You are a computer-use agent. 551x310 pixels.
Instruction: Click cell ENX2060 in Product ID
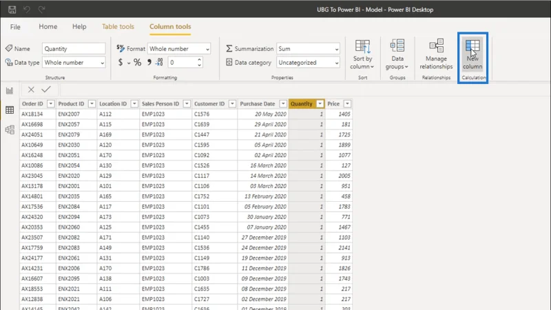pyautogui.click(x=76, y=227)
